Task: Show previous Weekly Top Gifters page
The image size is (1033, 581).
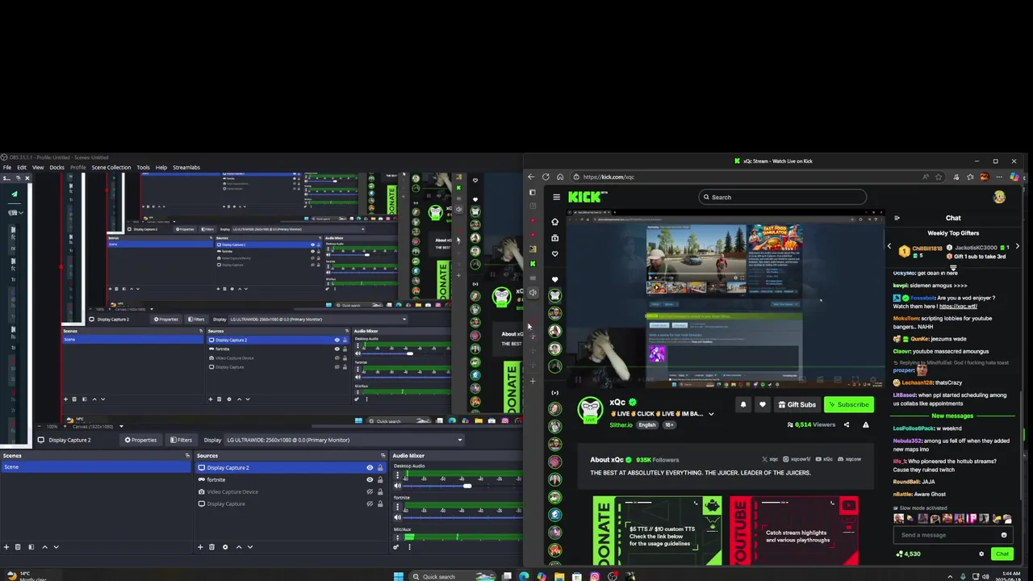Action: 889,247
